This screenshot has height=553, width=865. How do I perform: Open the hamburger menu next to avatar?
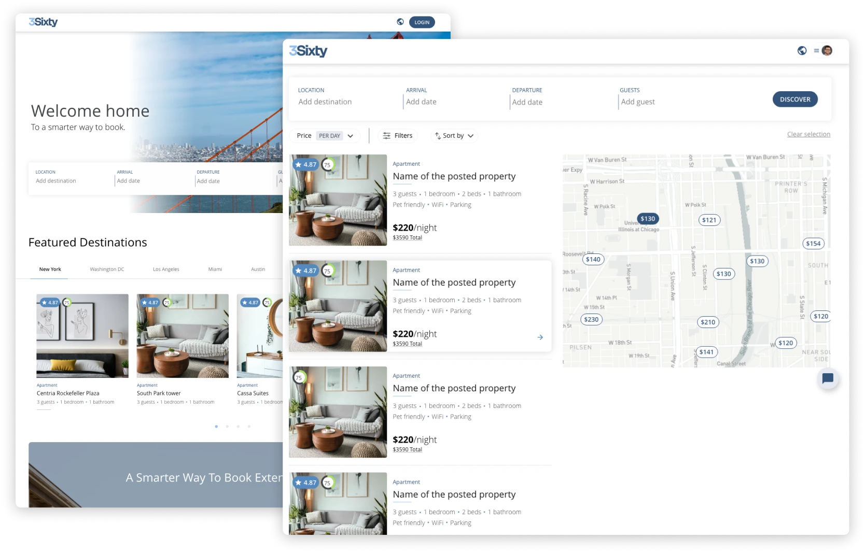click(x=816, y=50)
